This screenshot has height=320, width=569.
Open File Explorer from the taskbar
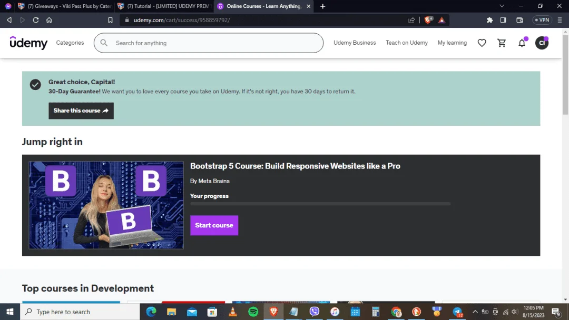coord(171,312)
